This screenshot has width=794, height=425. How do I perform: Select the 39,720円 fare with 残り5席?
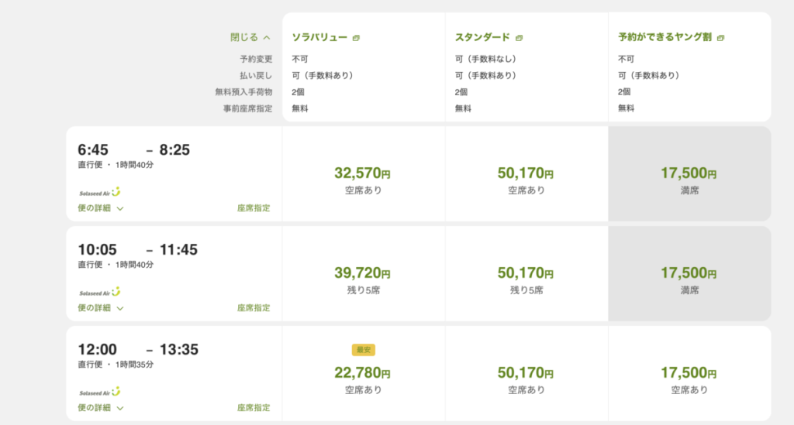coord(364,273)
